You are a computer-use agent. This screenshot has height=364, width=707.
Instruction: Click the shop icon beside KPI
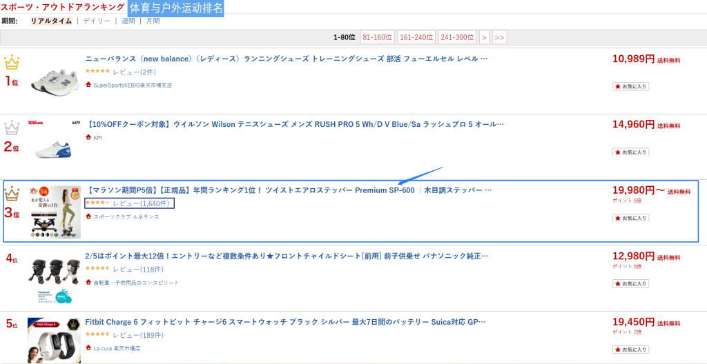pos(88,137)
